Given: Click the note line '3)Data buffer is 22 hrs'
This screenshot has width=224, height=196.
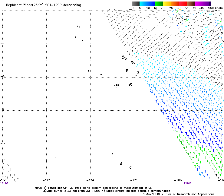Looking at the screenshot, I should (x=107, y=191).
